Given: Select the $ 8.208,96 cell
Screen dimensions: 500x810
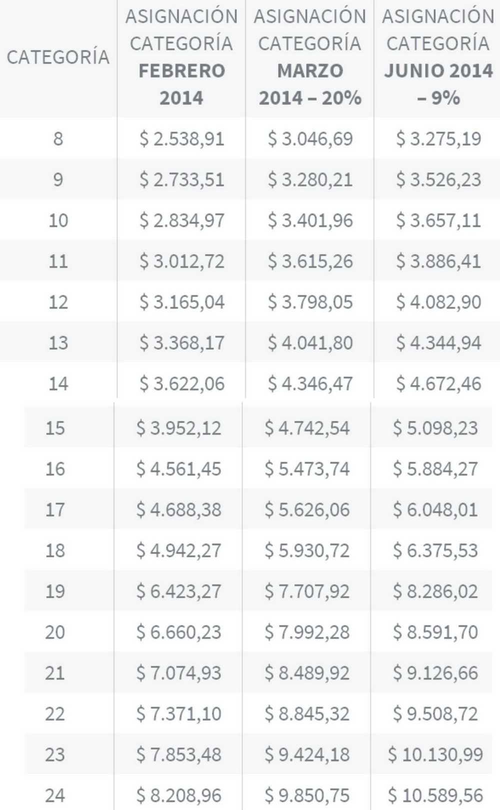Looking at the screenshot, I should [x=178, y=795].
